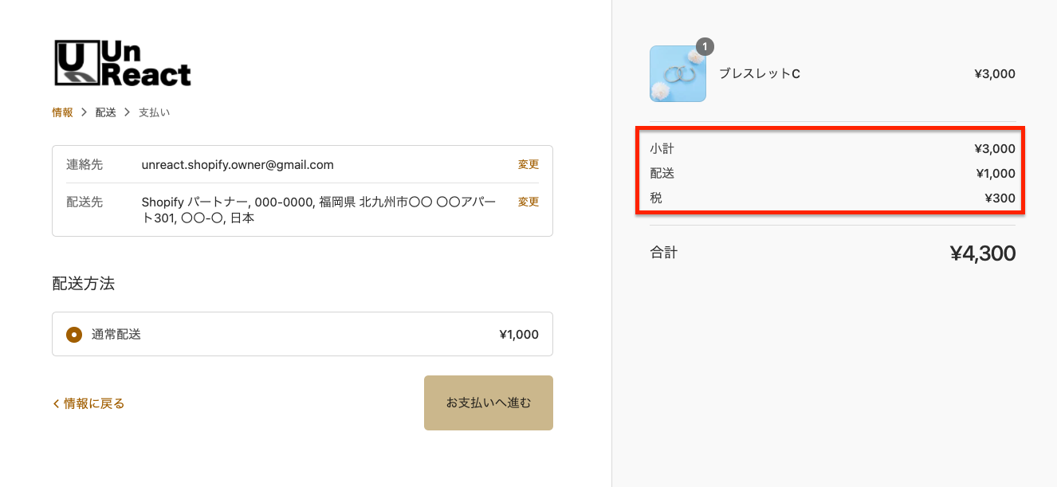Change the 配送先 shipping address
The width and height of the screenshot is (1057, 487).
point(528,202)
